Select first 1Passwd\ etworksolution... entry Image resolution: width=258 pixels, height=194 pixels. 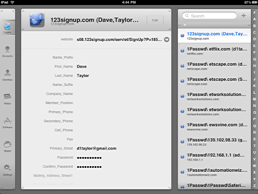[x=214, y=96]
